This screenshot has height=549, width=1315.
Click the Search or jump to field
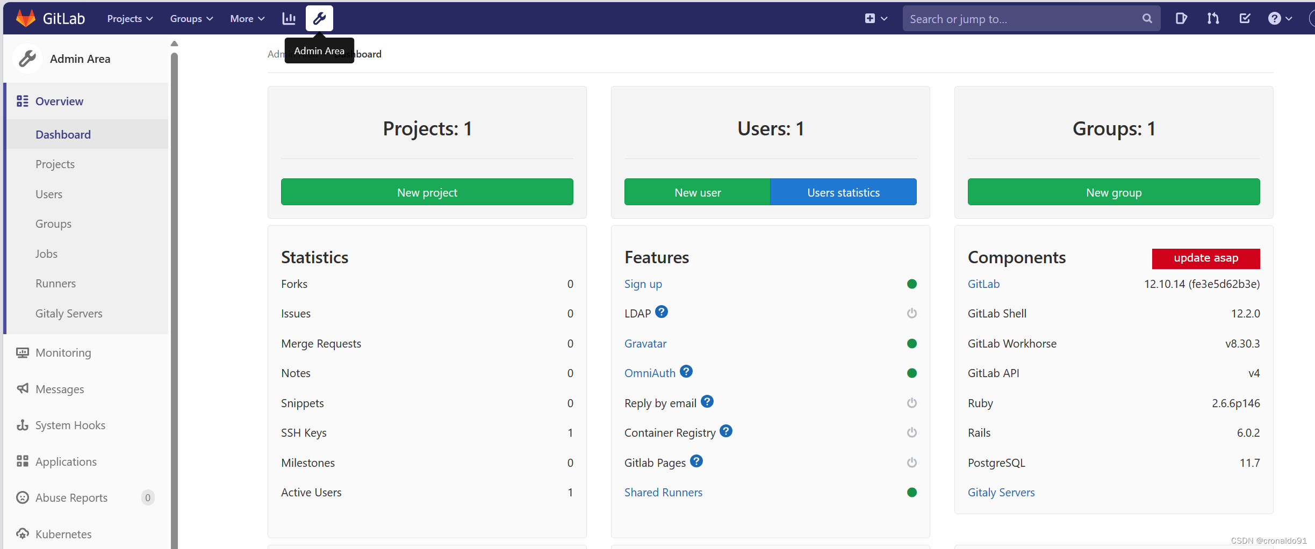click(1031, 19)
